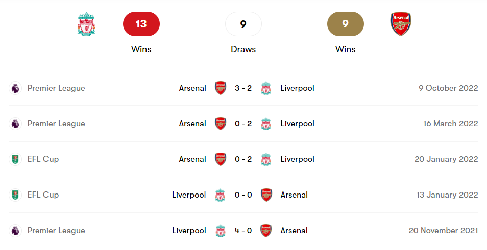Screen dimensions: 487x250
Task: Click Arsenal team name in 20 November match
Action: pos(294,231)
